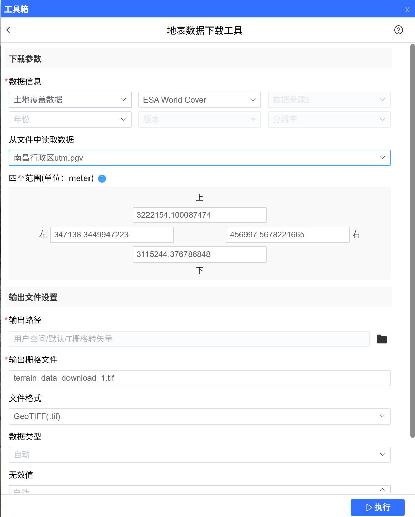Screen dimensions: 415x517
Task: Click the blue info icon beside 四至范围
Action: (102, 179)
